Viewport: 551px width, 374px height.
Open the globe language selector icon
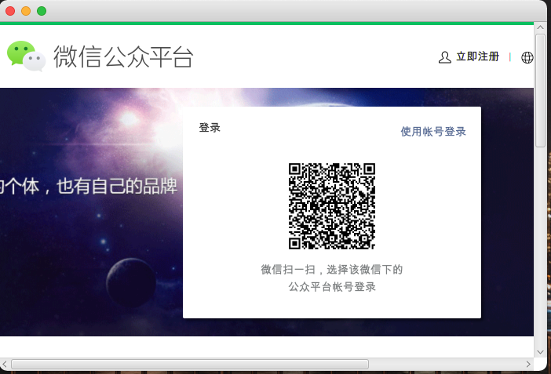(x=527, y=57)
